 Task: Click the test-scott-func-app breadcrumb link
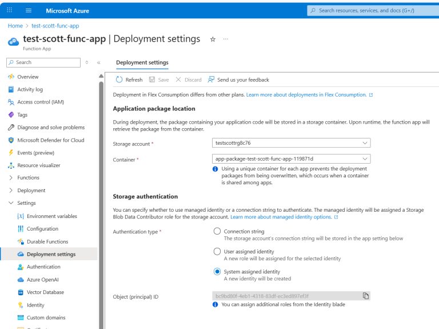tap(55, 26)
